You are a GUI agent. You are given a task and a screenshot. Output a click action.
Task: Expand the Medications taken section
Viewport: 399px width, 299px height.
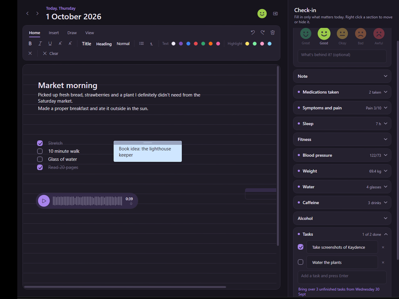tap(342, 92)
